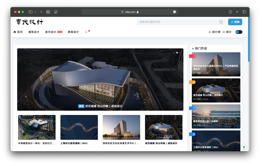Focus the 搜索感兴趣的作品 search box
This screenshot has width=260, height=165.
[181, 22]
